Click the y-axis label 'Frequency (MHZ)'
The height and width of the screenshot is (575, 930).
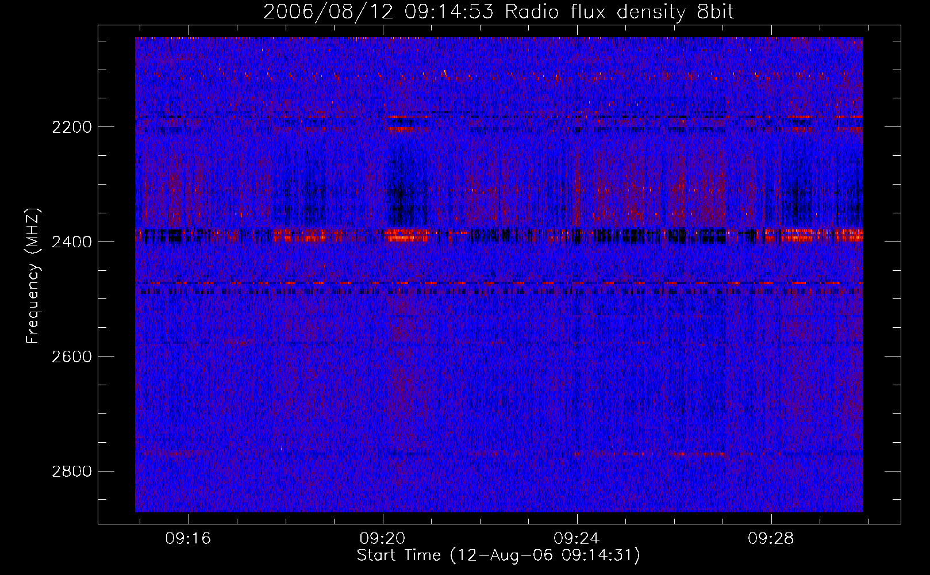(x=33, y=275)
